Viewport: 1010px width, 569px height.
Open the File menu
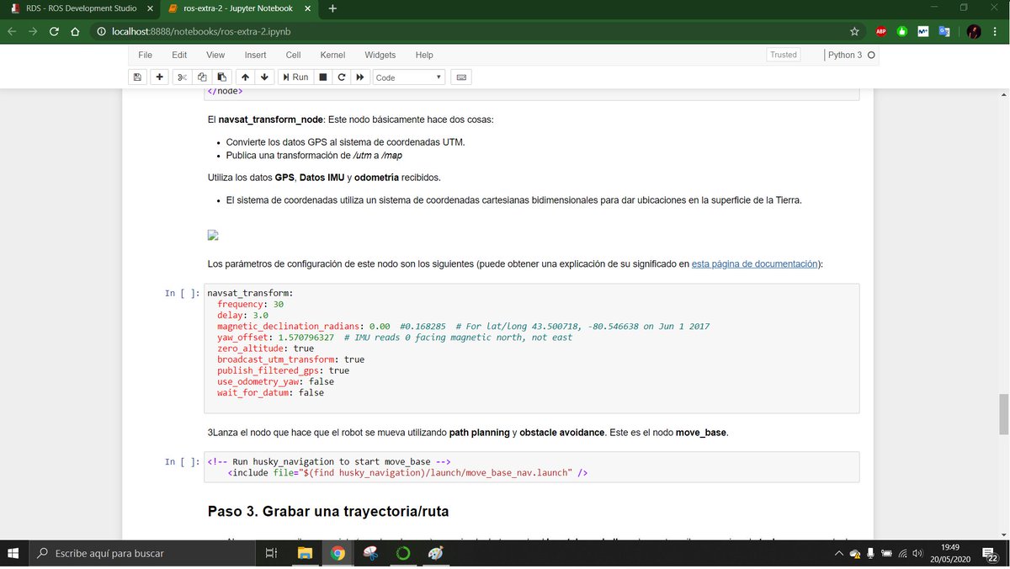145,55
